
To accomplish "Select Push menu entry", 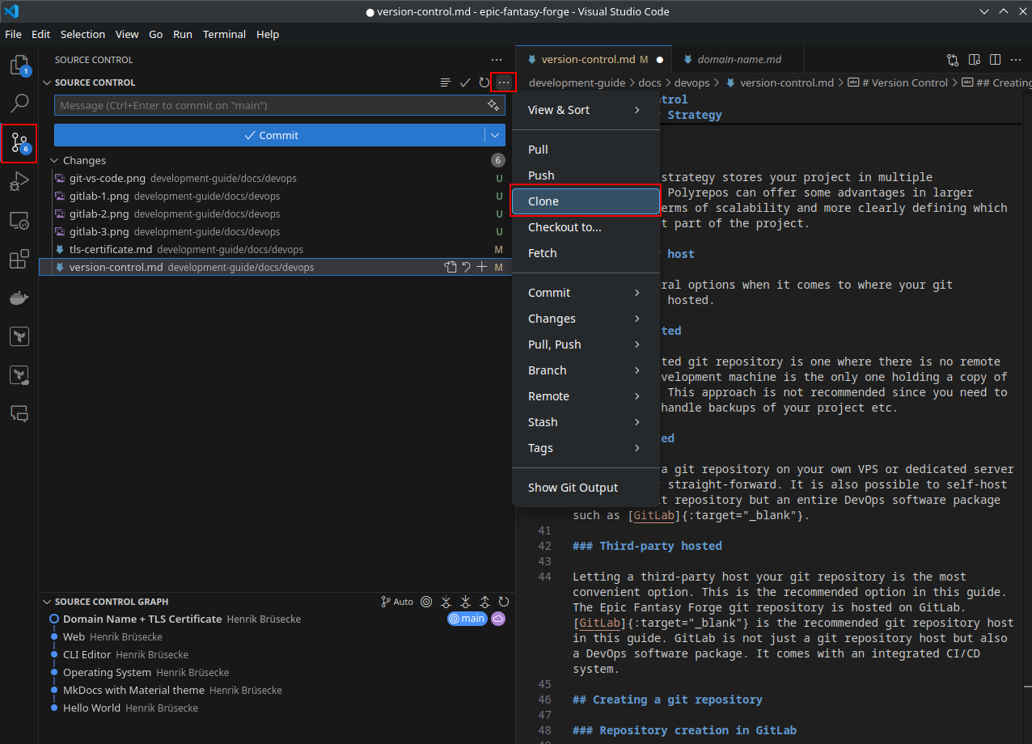I will (x=586, y=175).
